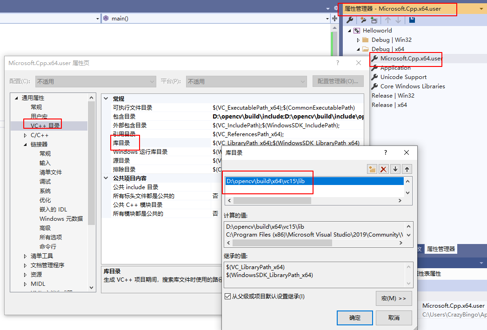Click the wrench Properties icon in Property Manager toolbar

click(350, 20)
